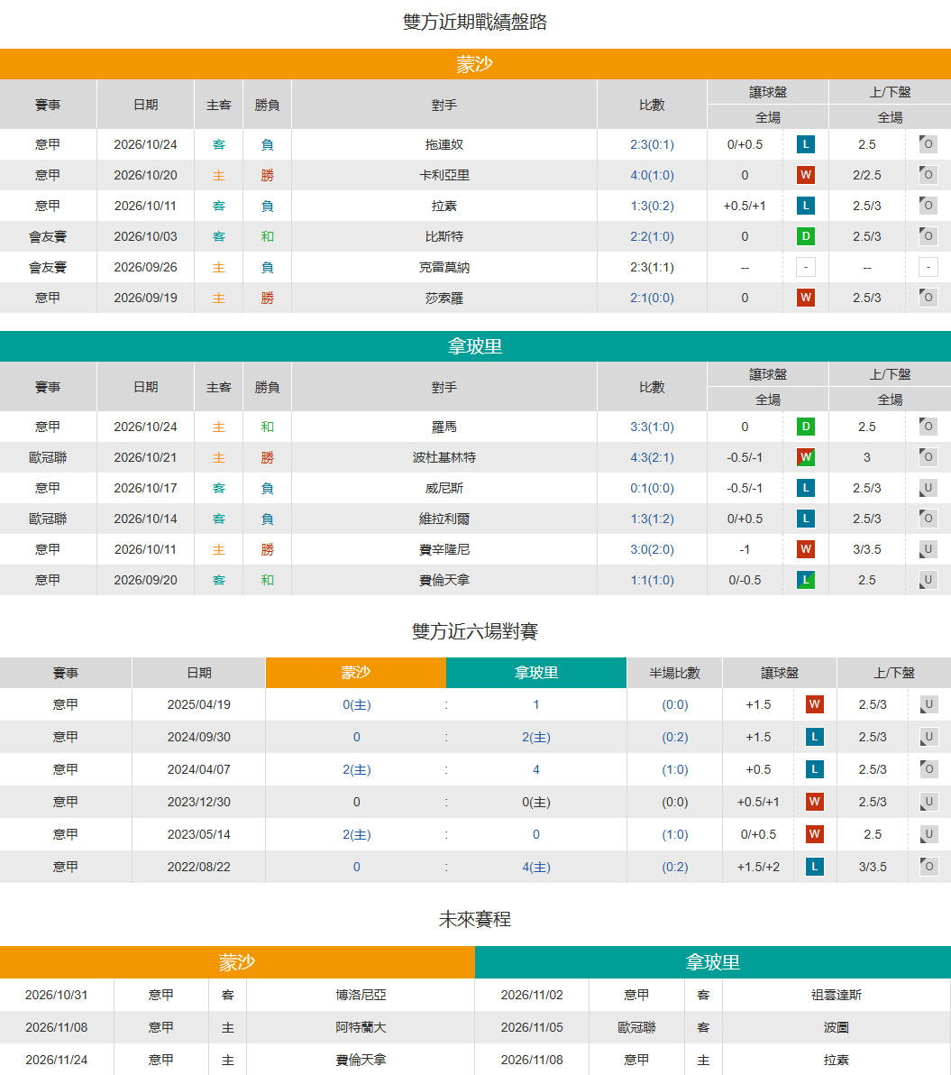This screenshot has width=951, height=1075.
Task: Click the 2026/11/05 fixture date
Action: (x=532, y=1027)
